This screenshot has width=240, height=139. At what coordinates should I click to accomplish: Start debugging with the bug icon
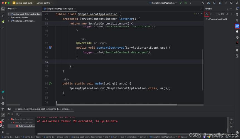pyautogui.click(x=185, y=3)
